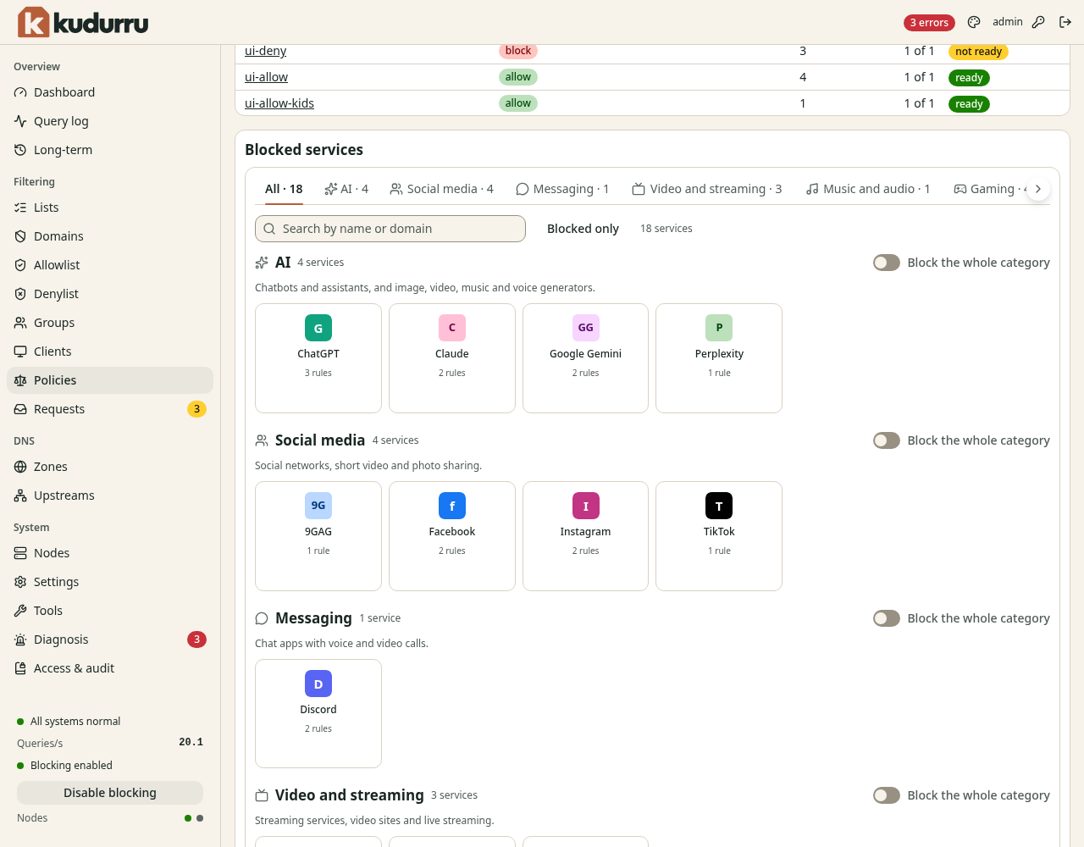Open the Facebook service card
1084x847 pixels.
(452, 536)
